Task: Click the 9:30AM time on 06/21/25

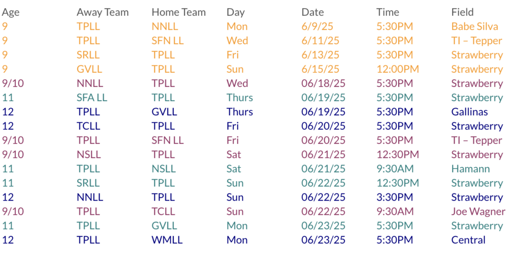Action: point(395,169)
